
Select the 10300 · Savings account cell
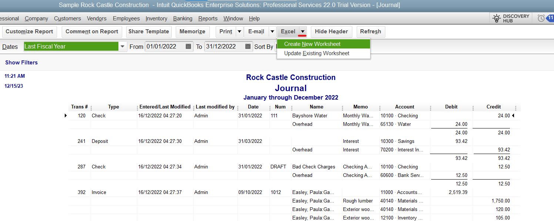[x=397, y=141]
